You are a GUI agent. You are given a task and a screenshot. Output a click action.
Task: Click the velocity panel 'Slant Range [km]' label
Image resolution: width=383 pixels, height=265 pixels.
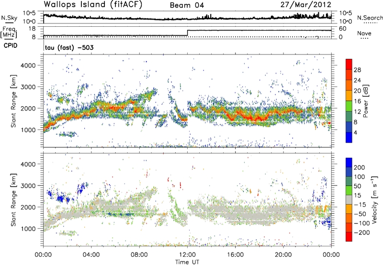[13, 199]
